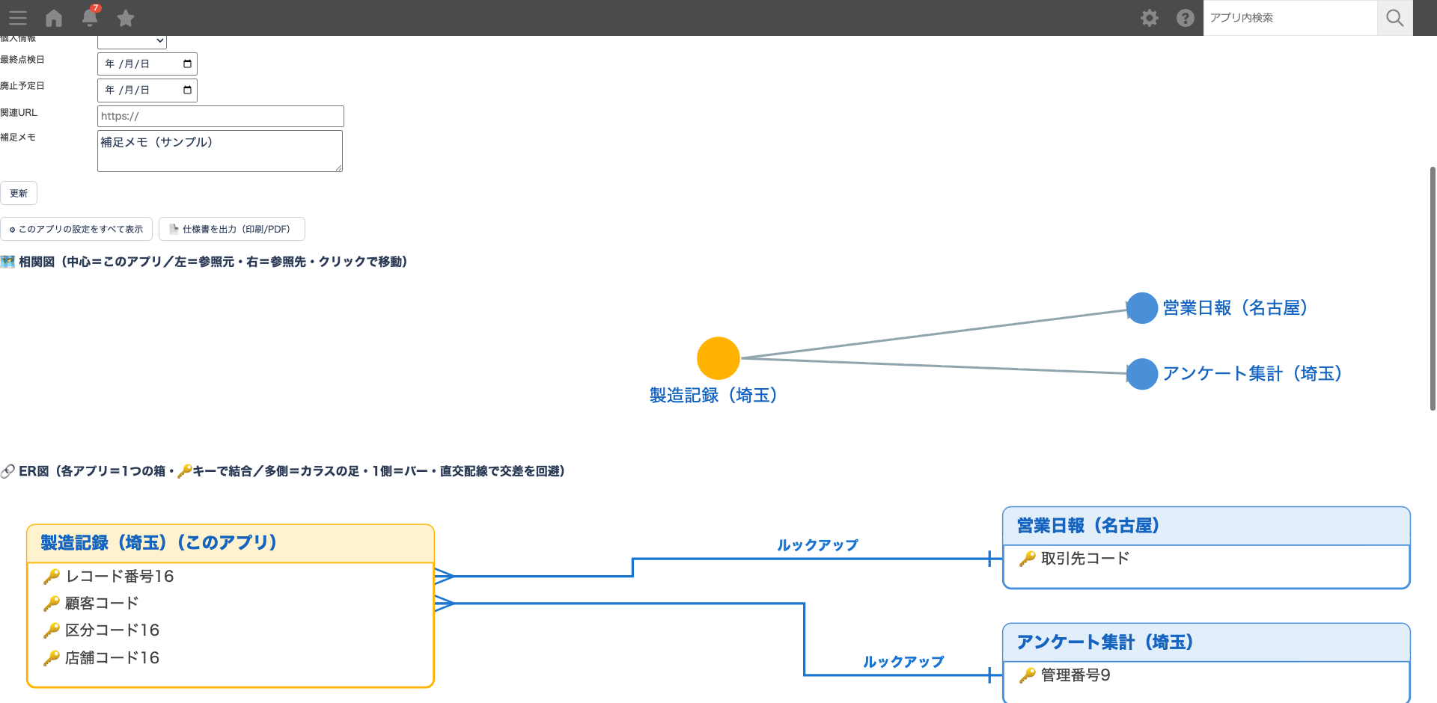The width and height of the screenshot is (1437, 703).
Task: Click 仕様書を出力（印刷/PDF） button
Action: click(232, 229)
